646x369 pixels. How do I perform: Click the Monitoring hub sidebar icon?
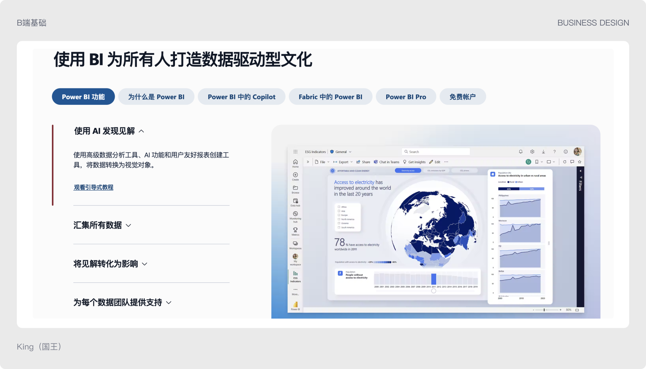point(295,214)
